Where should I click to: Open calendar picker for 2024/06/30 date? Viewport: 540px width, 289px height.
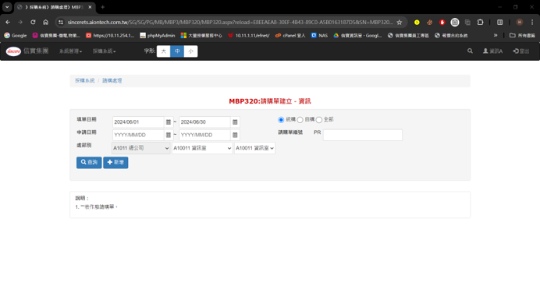(x=235, y=122)
